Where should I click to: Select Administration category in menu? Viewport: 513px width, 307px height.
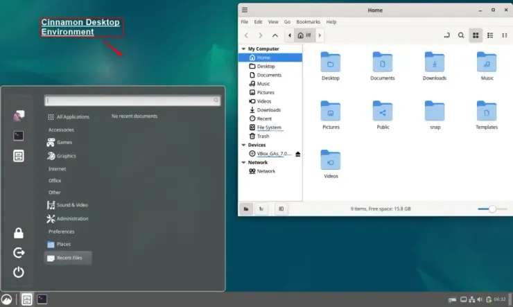coord(68,218)
